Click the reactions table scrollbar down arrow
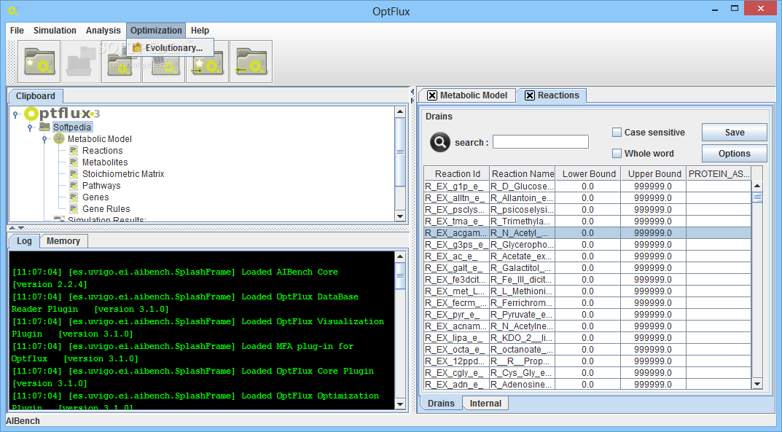782x432 pixels. coord(757,384)
